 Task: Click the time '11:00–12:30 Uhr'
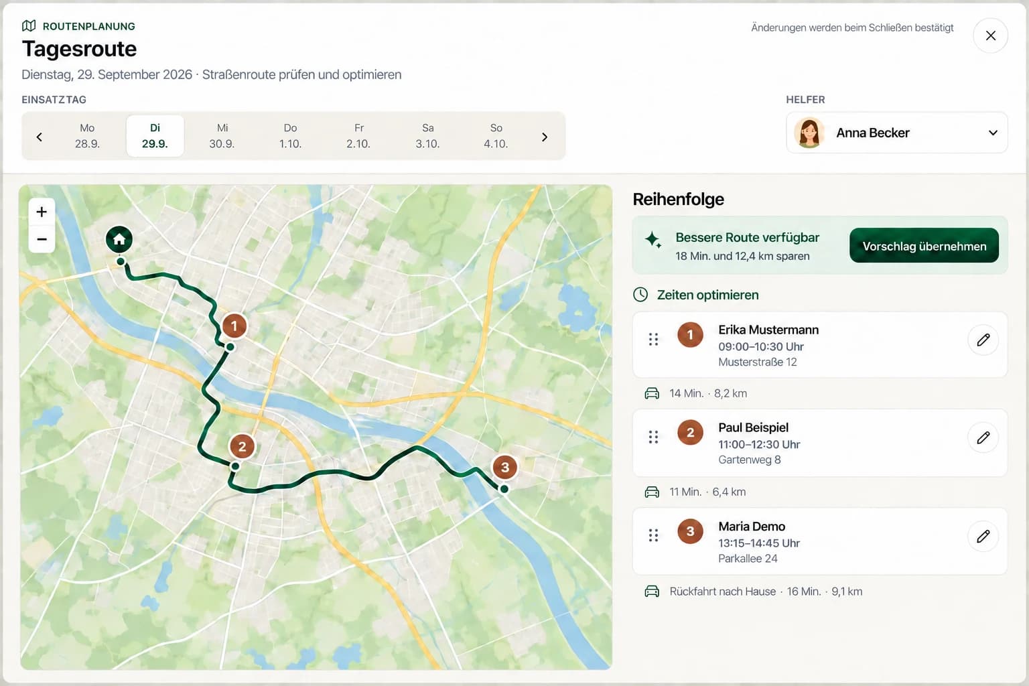[x=759, y=444]
